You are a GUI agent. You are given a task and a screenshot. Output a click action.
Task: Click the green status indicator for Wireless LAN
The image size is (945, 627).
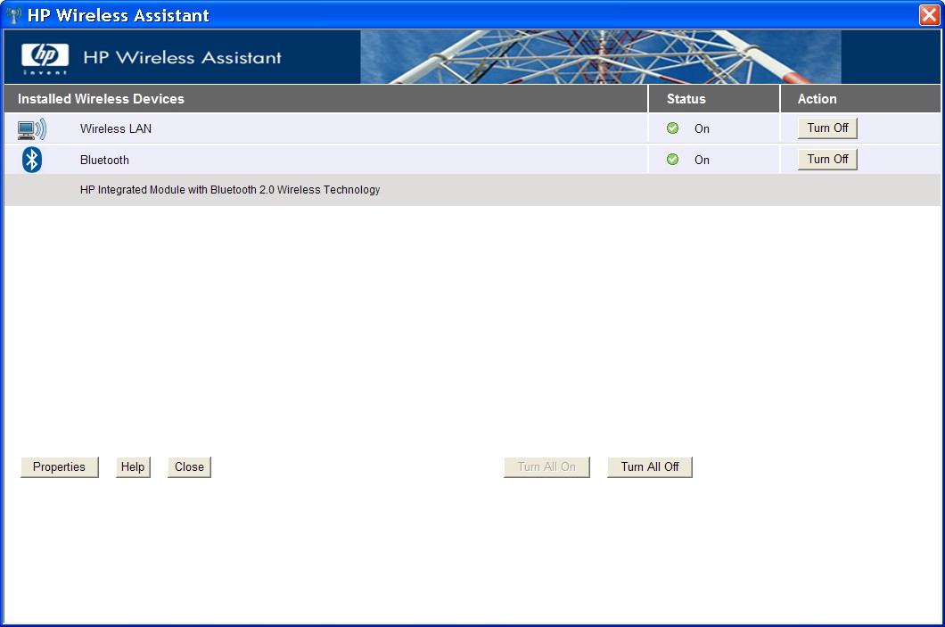point(673,128)
